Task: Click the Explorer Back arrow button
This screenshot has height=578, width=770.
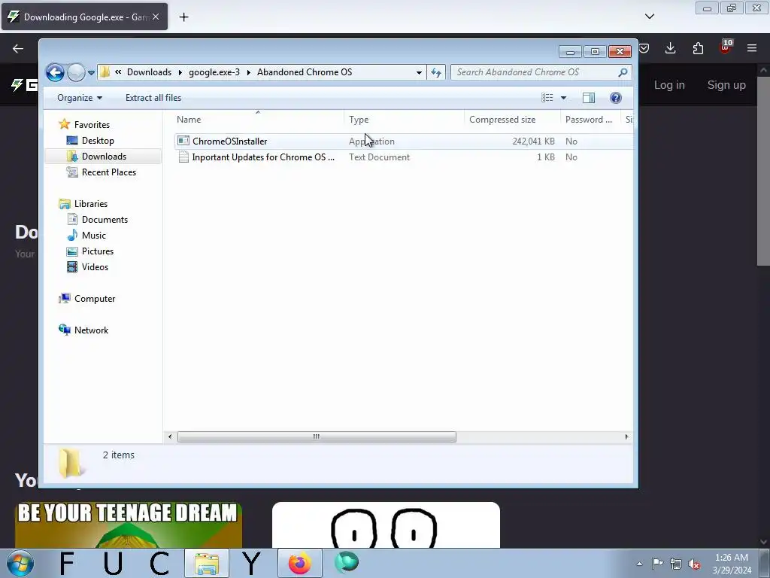Action: click(55, 73)
